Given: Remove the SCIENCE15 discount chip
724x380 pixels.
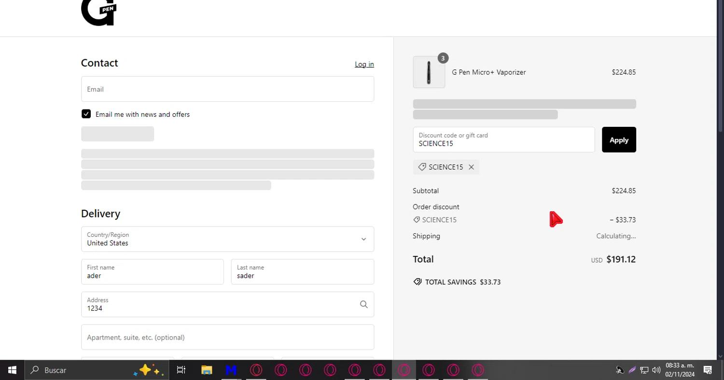Looking at the screenshot, I should click(x=472, y=167).
